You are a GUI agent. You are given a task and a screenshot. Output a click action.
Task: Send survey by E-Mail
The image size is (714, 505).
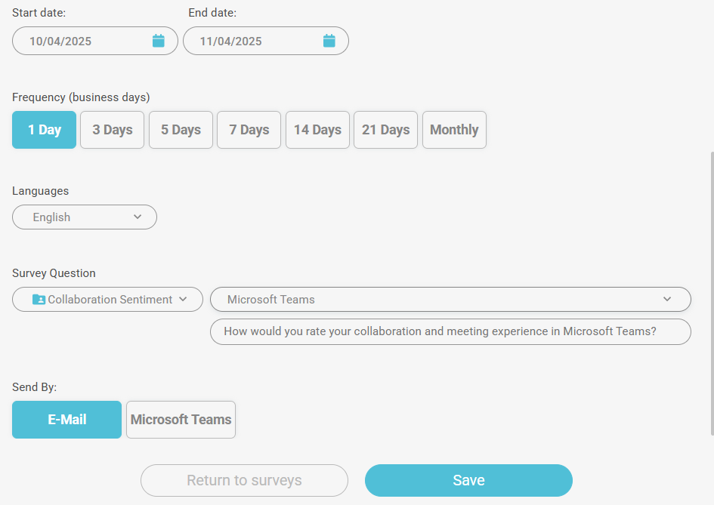(x=66, y=420)
